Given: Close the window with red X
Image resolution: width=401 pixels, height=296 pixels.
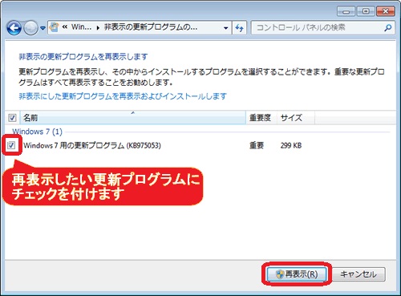Looking at the screenshot, I should click(x=385, y=11).
